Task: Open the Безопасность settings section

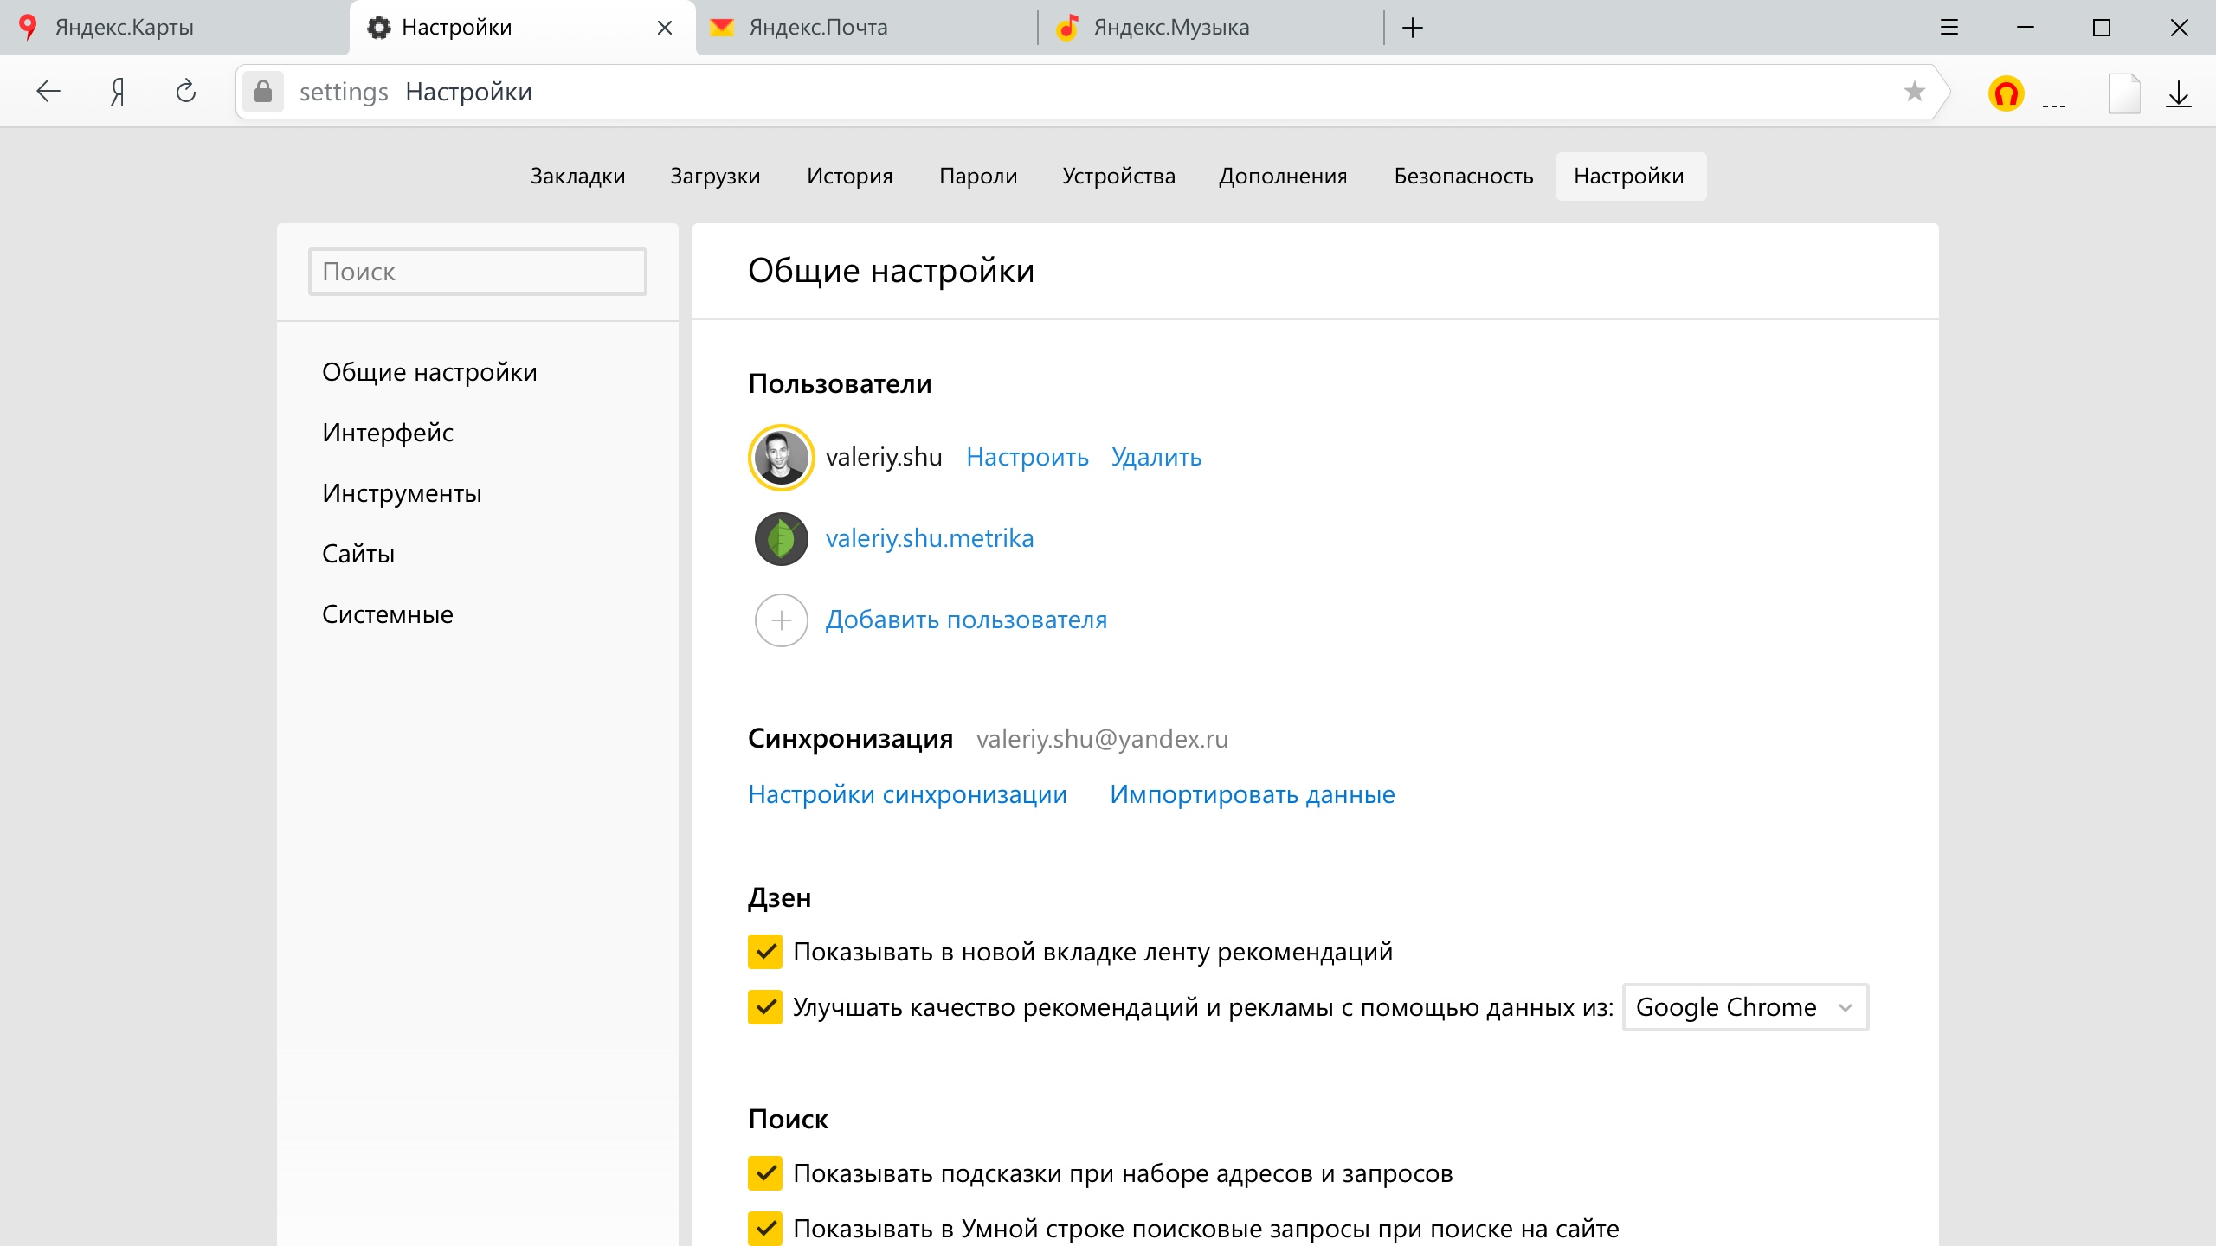Action: click(1463, 177)
